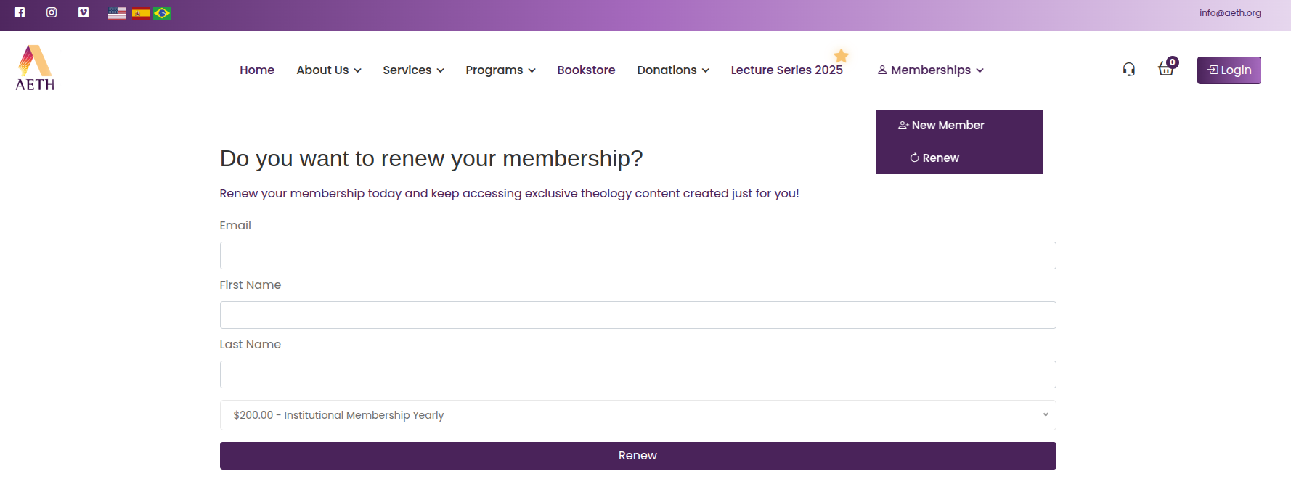Open the Facebook social icon
Image resolution: width=1291 pixels, height=495 pixels.
[x=20, y=12]
